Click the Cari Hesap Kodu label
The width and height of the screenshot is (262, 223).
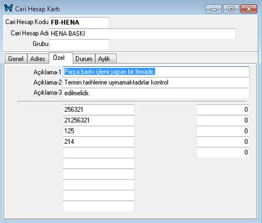tap(27, 22)
